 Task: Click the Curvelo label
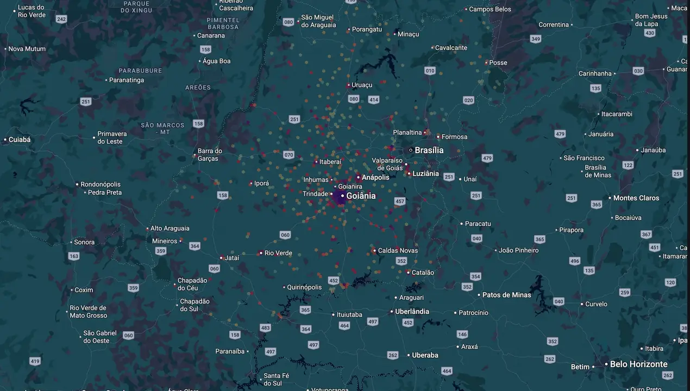[596, 304]
